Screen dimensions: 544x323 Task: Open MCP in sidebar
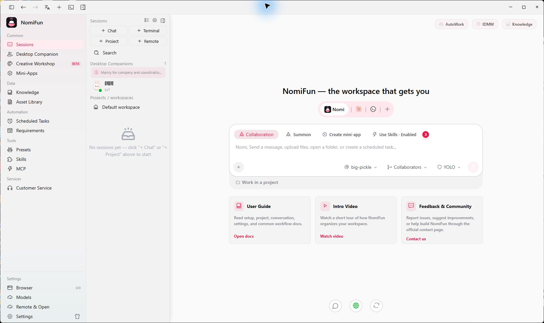[x=43, y=169]
